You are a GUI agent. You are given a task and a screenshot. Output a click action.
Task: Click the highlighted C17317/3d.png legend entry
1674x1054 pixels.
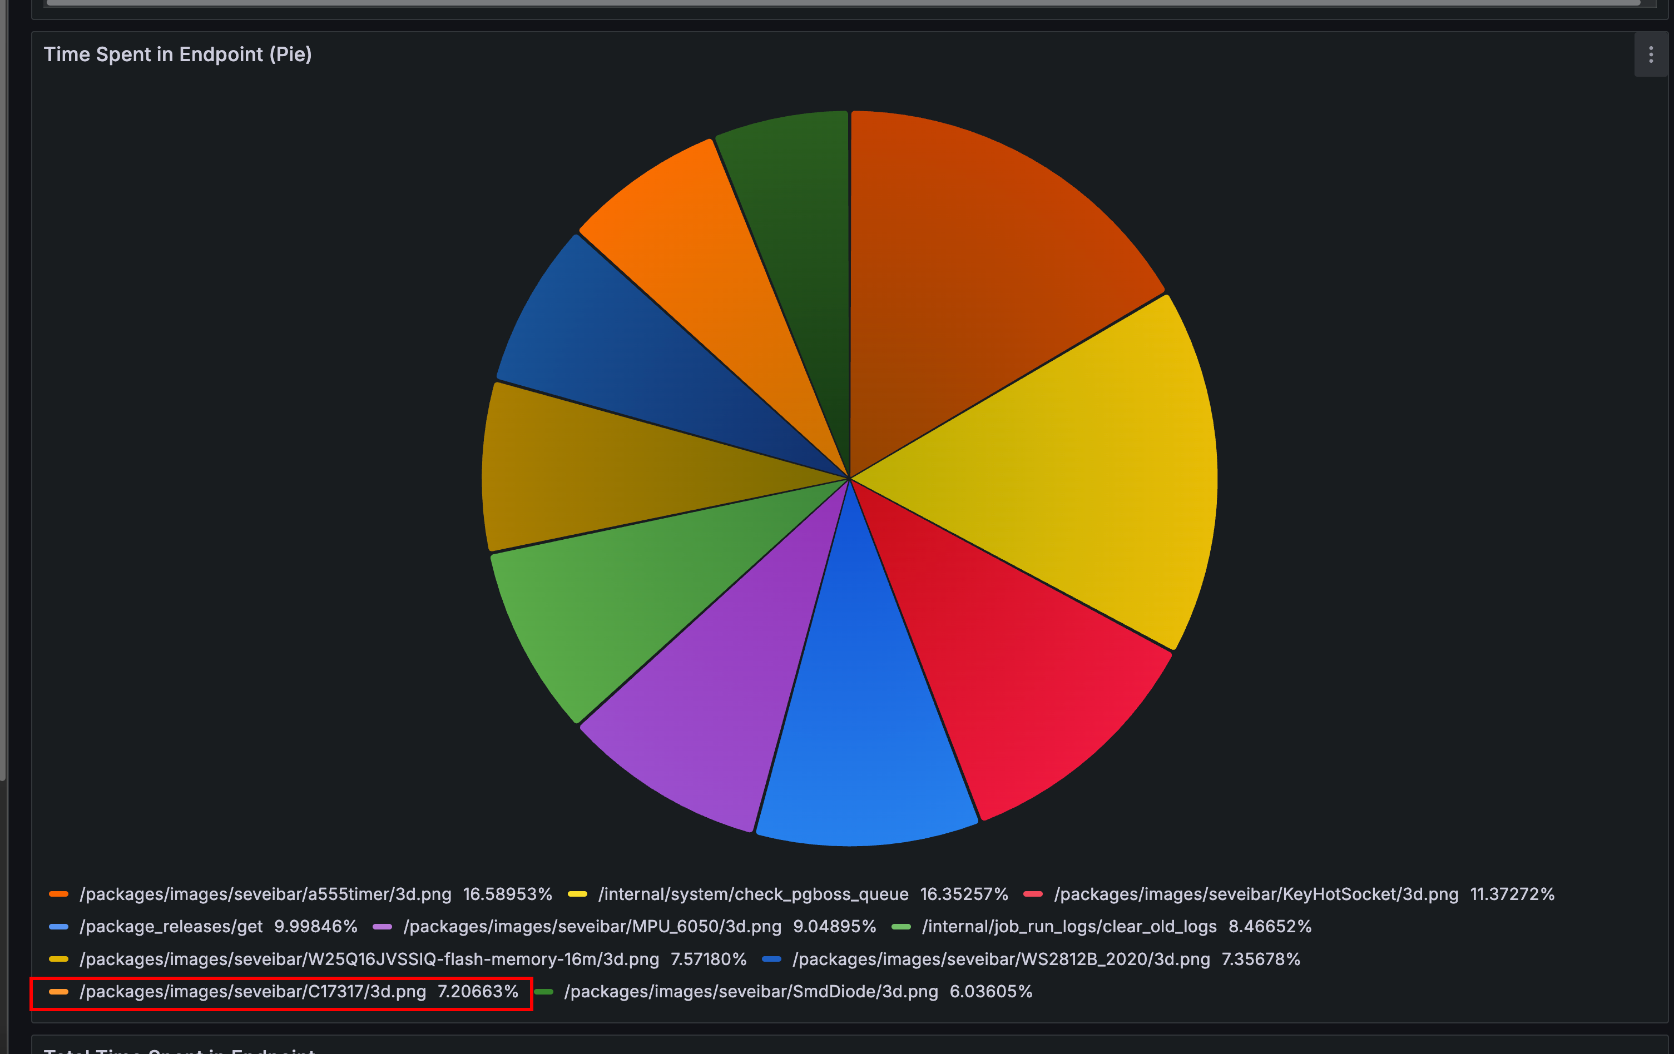click(252, 992)
